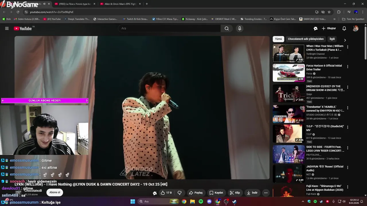This screenshot has height=206, width=367.
Task: Focus the YouTube Ara search field
Action: [x=169, y=28]
